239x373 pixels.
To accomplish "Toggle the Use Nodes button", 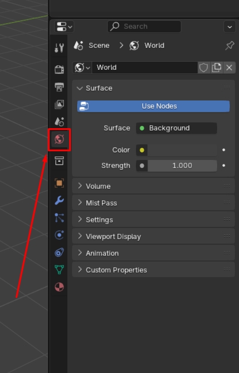I will coord(153,106).
